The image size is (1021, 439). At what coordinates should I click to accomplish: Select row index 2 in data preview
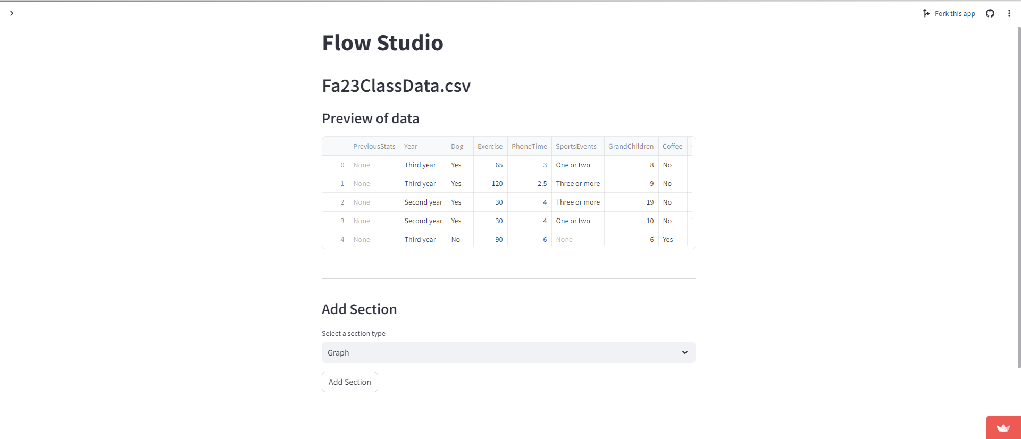pyautogui.click(x=342, y=202)
